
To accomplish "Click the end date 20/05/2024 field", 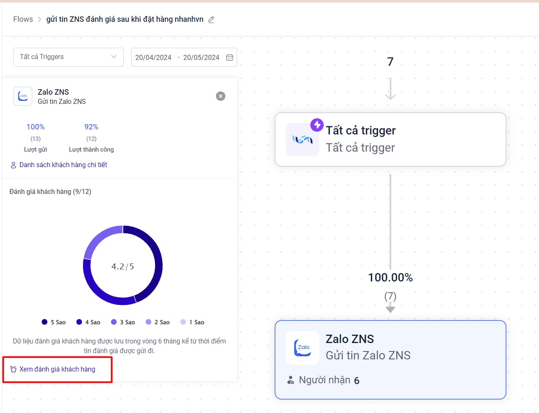I will click(x=201, y=57).
